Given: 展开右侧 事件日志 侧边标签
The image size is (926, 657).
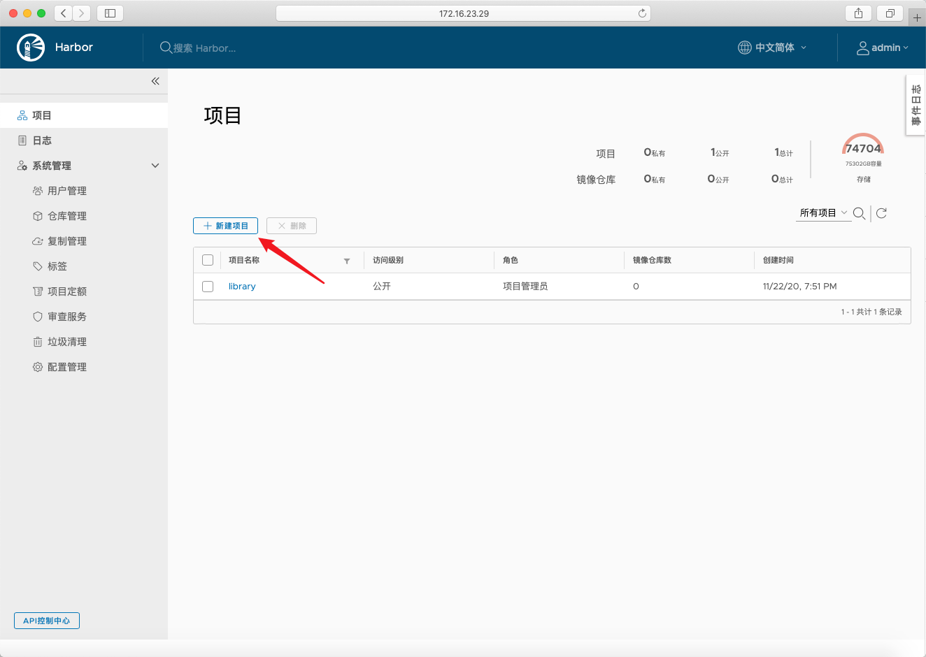Looking at the screenshot, I should click(916, 106).
